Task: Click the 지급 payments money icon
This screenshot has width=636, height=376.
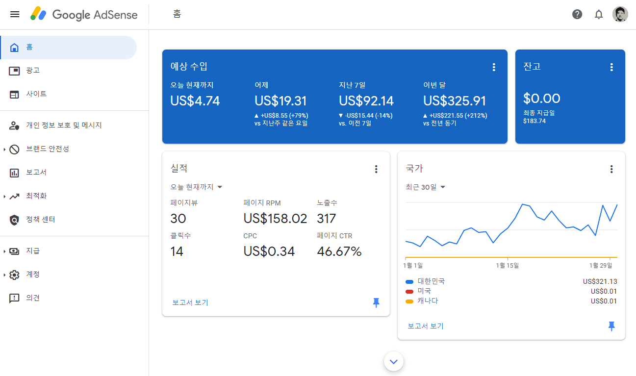Action: coord(14,251)
